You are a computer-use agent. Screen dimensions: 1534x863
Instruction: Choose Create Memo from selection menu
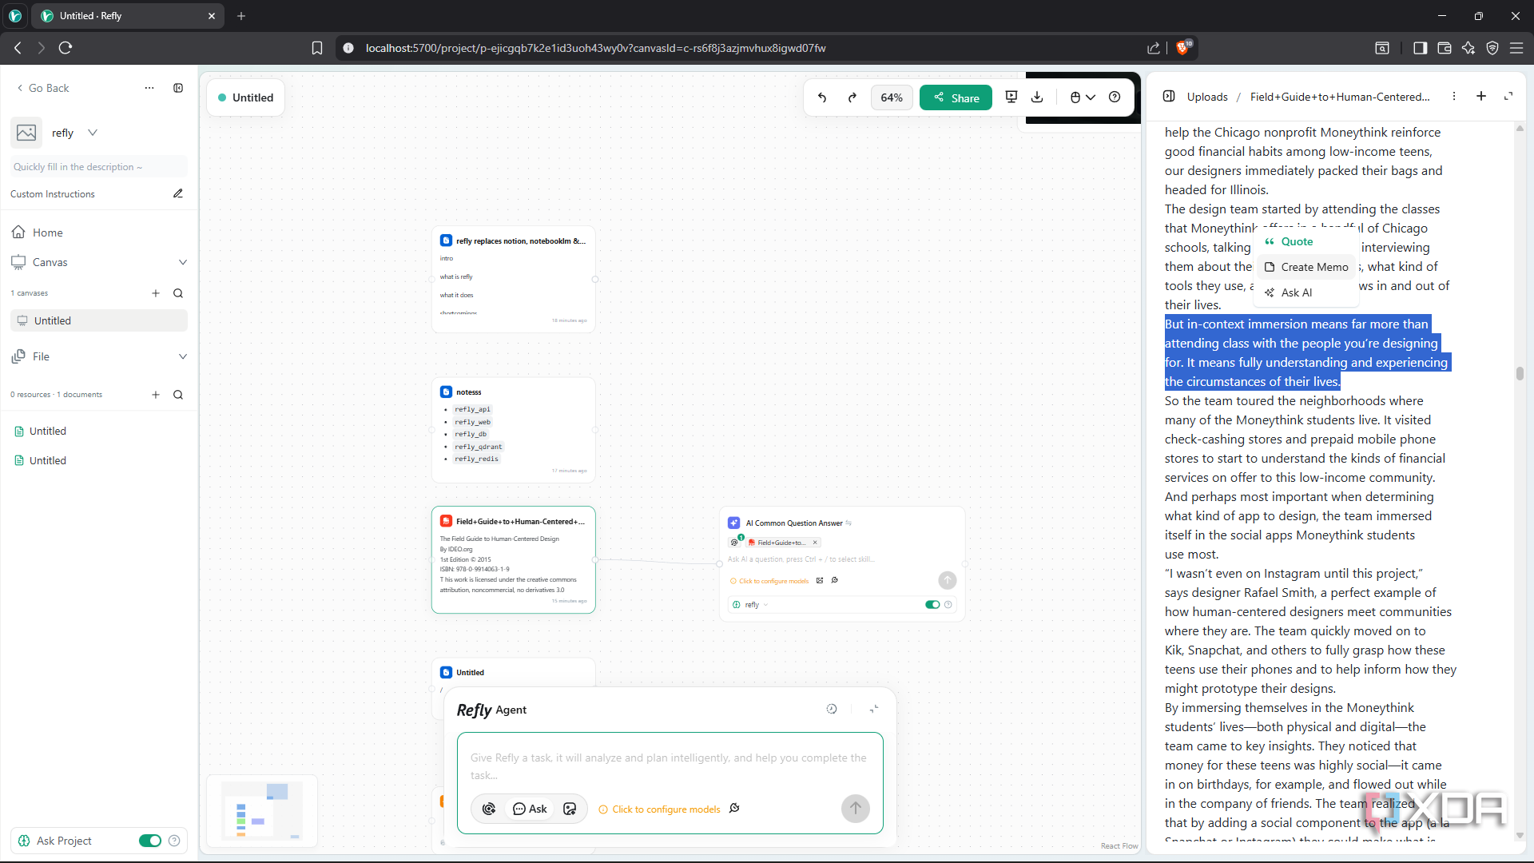point(1306,267)
